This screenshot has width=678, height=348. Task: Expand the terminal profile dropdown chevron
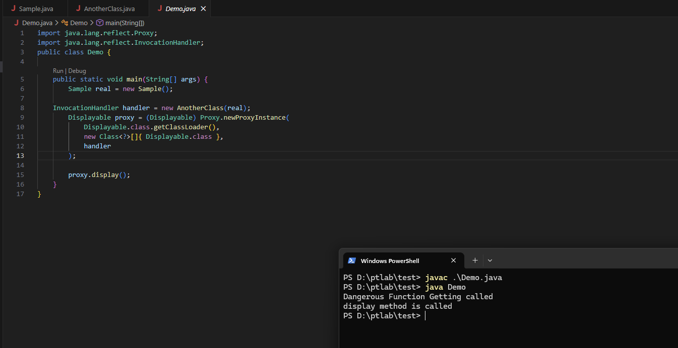(490, 260)
